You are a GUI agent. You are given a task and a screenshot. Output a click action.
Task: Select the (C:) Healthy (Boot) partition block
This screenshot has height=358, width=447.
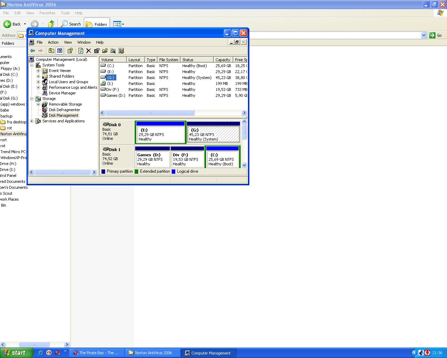222,157
